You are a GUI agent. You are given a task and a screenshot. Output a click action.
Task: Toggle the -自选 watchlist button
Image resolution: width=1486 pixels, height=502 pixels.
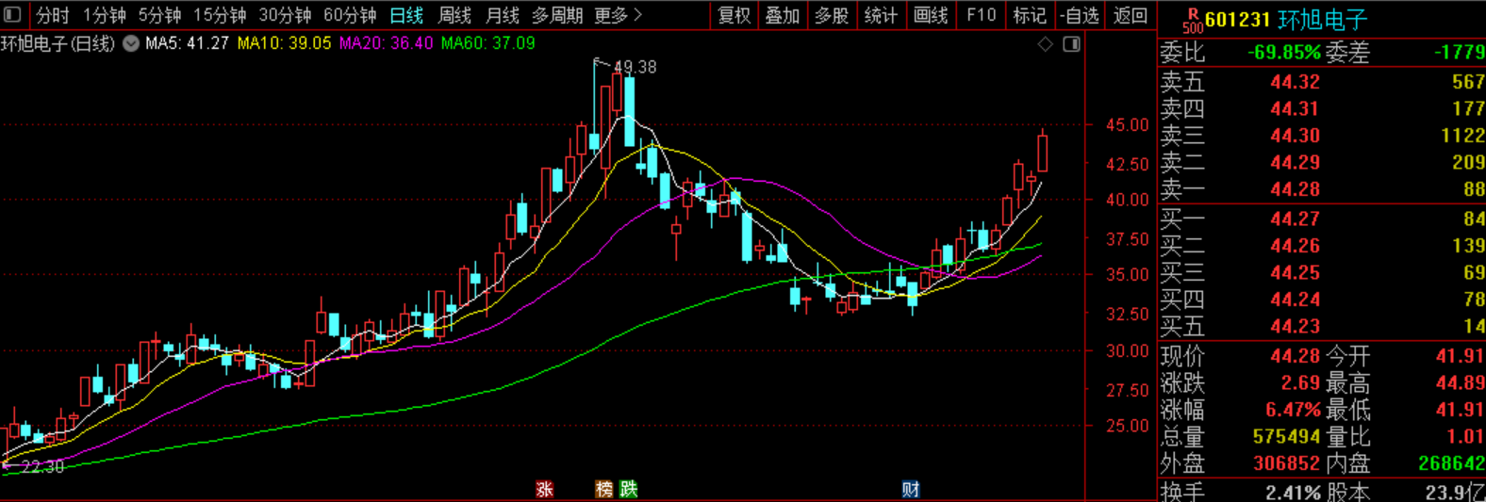1080,15
